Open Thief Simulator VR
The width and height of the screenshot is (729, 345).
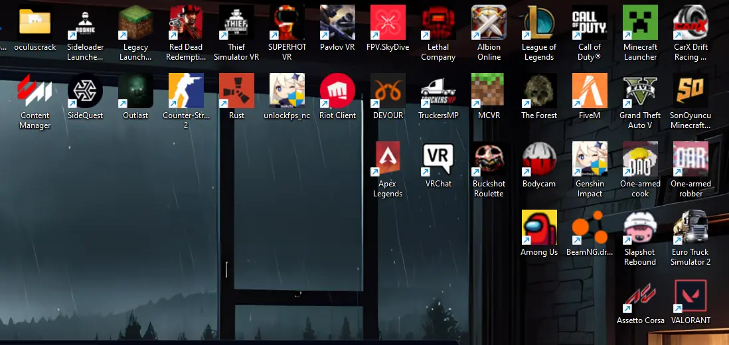point(236,23)
